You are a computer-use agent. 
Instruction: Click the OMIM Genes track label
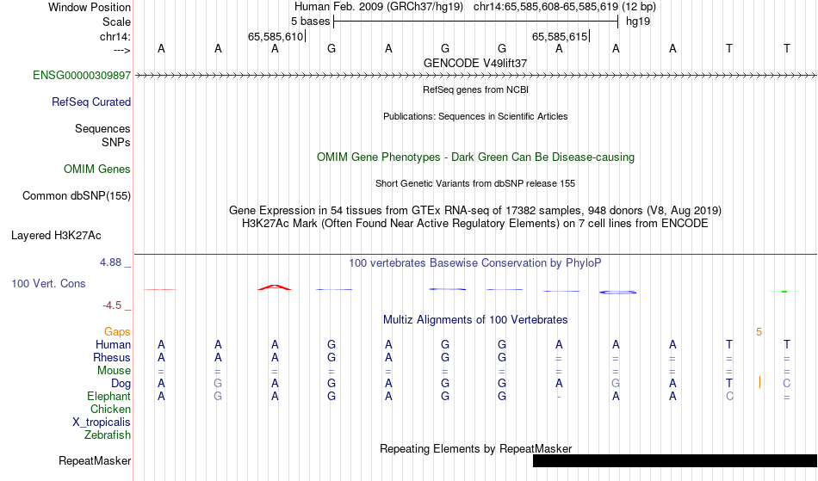coord(97,170)
